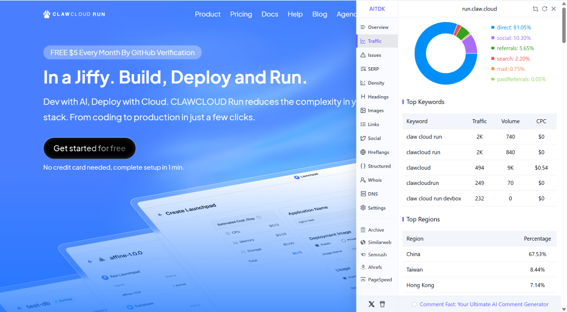The image size is (567, 312).
Task: Open the Semrush tool icon
Action: coord(363,255)
